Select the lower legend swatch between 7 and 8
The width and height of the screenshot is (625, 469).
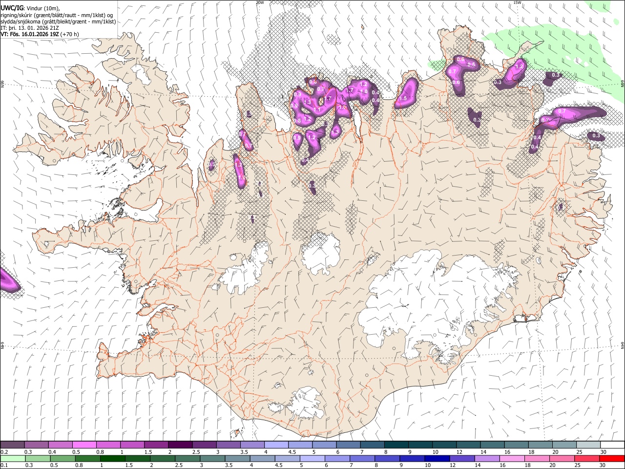pyautogui.click(x=361, y=458)
